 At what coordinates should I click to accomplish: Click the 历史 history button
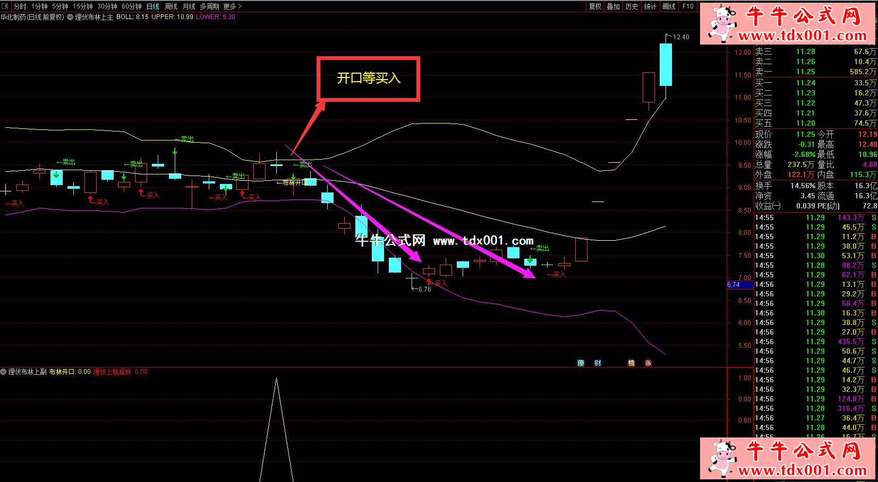632,6
